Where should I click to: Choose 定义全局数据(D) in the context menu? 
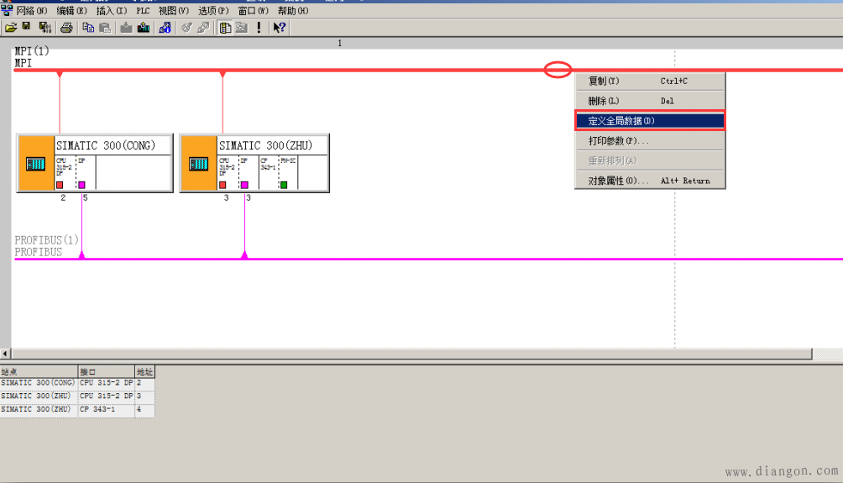(650, 121)
